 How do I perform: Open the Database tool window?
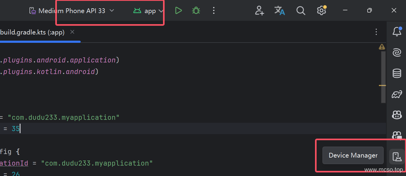coord(397,73)
